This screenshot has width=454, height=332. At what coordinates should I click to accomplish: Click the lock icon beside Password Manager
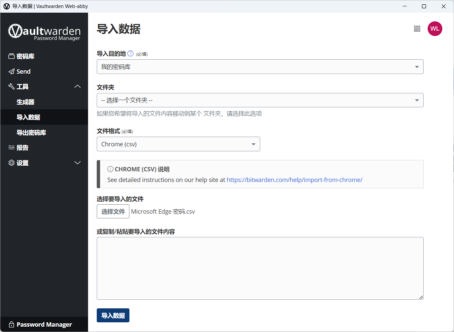coord(11,324)
